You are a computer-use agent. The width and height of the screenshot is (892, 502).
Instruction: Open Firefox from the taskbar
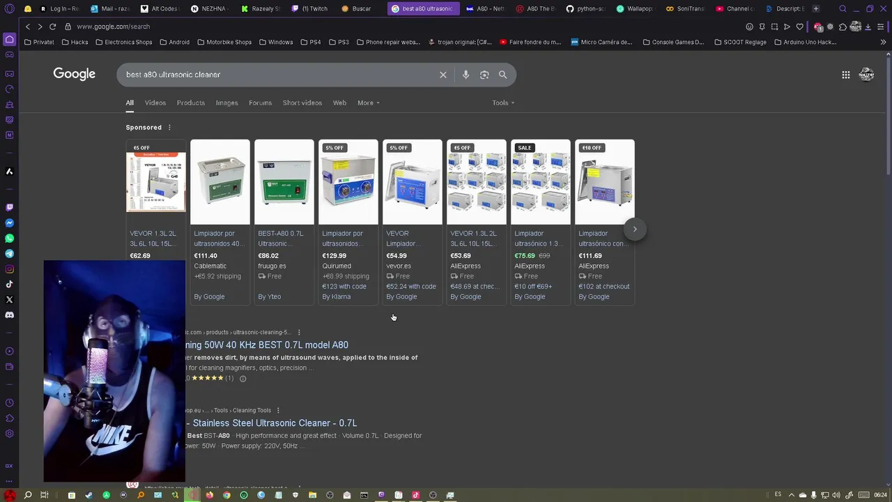pos(209,495)
